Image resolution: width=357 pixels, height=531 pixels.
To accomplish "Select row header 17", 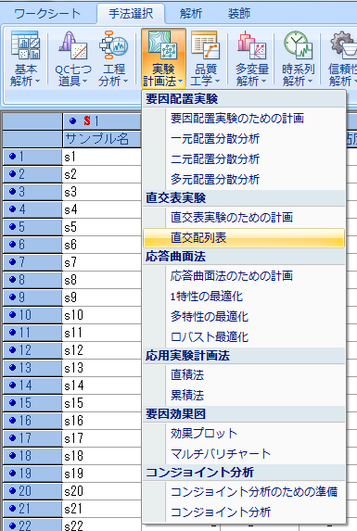I will point(32,438).
